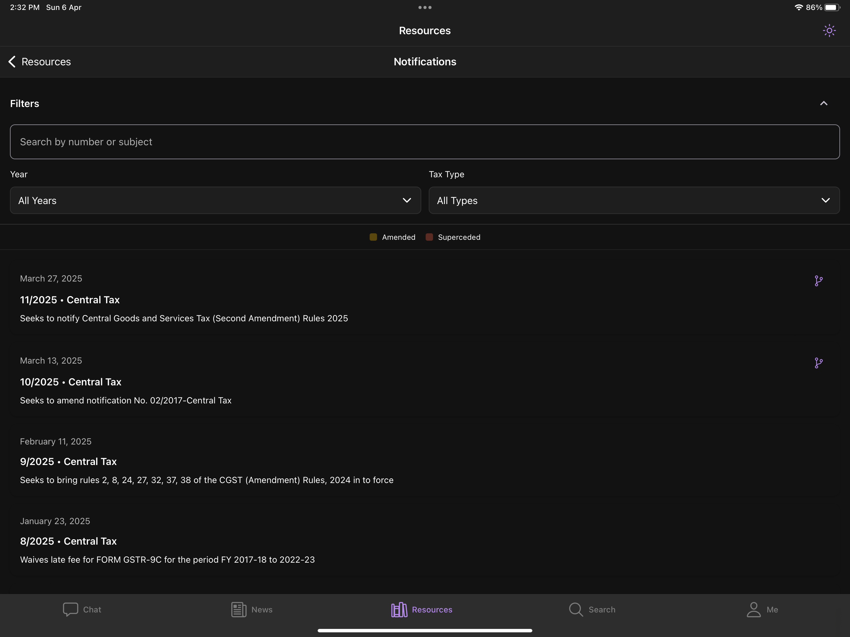Tap the Search magnifier icon

tap(576, 609)
